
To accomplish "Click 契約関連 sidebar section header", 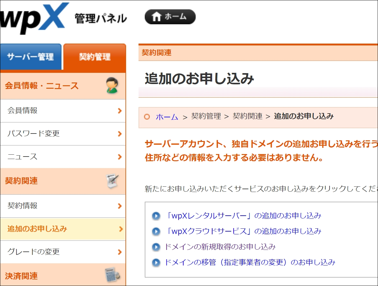I will pyautogui.click(x=63, y=181).
